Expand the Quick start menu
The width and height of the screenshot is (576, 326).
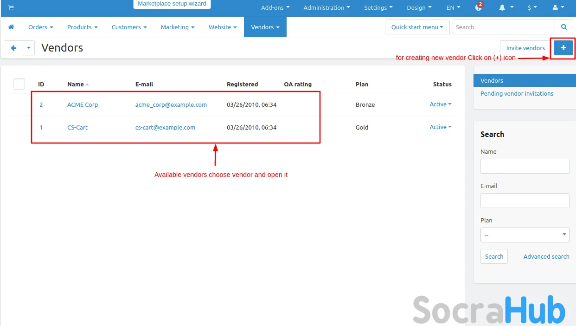[417, 27]
